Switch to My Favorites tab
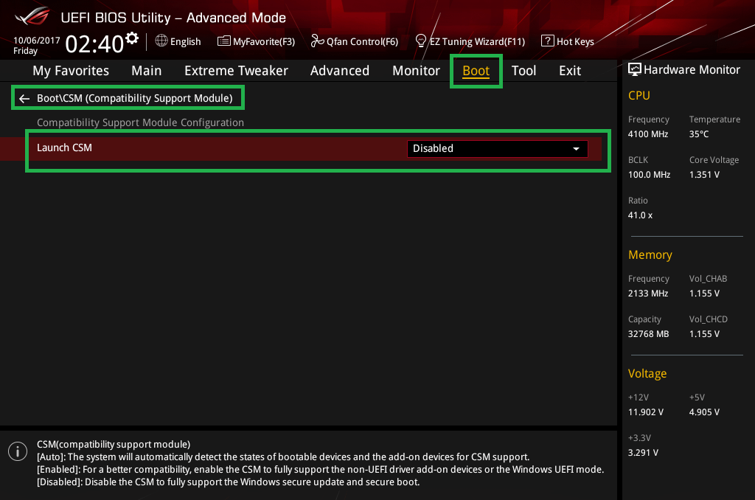 [71, 71]
